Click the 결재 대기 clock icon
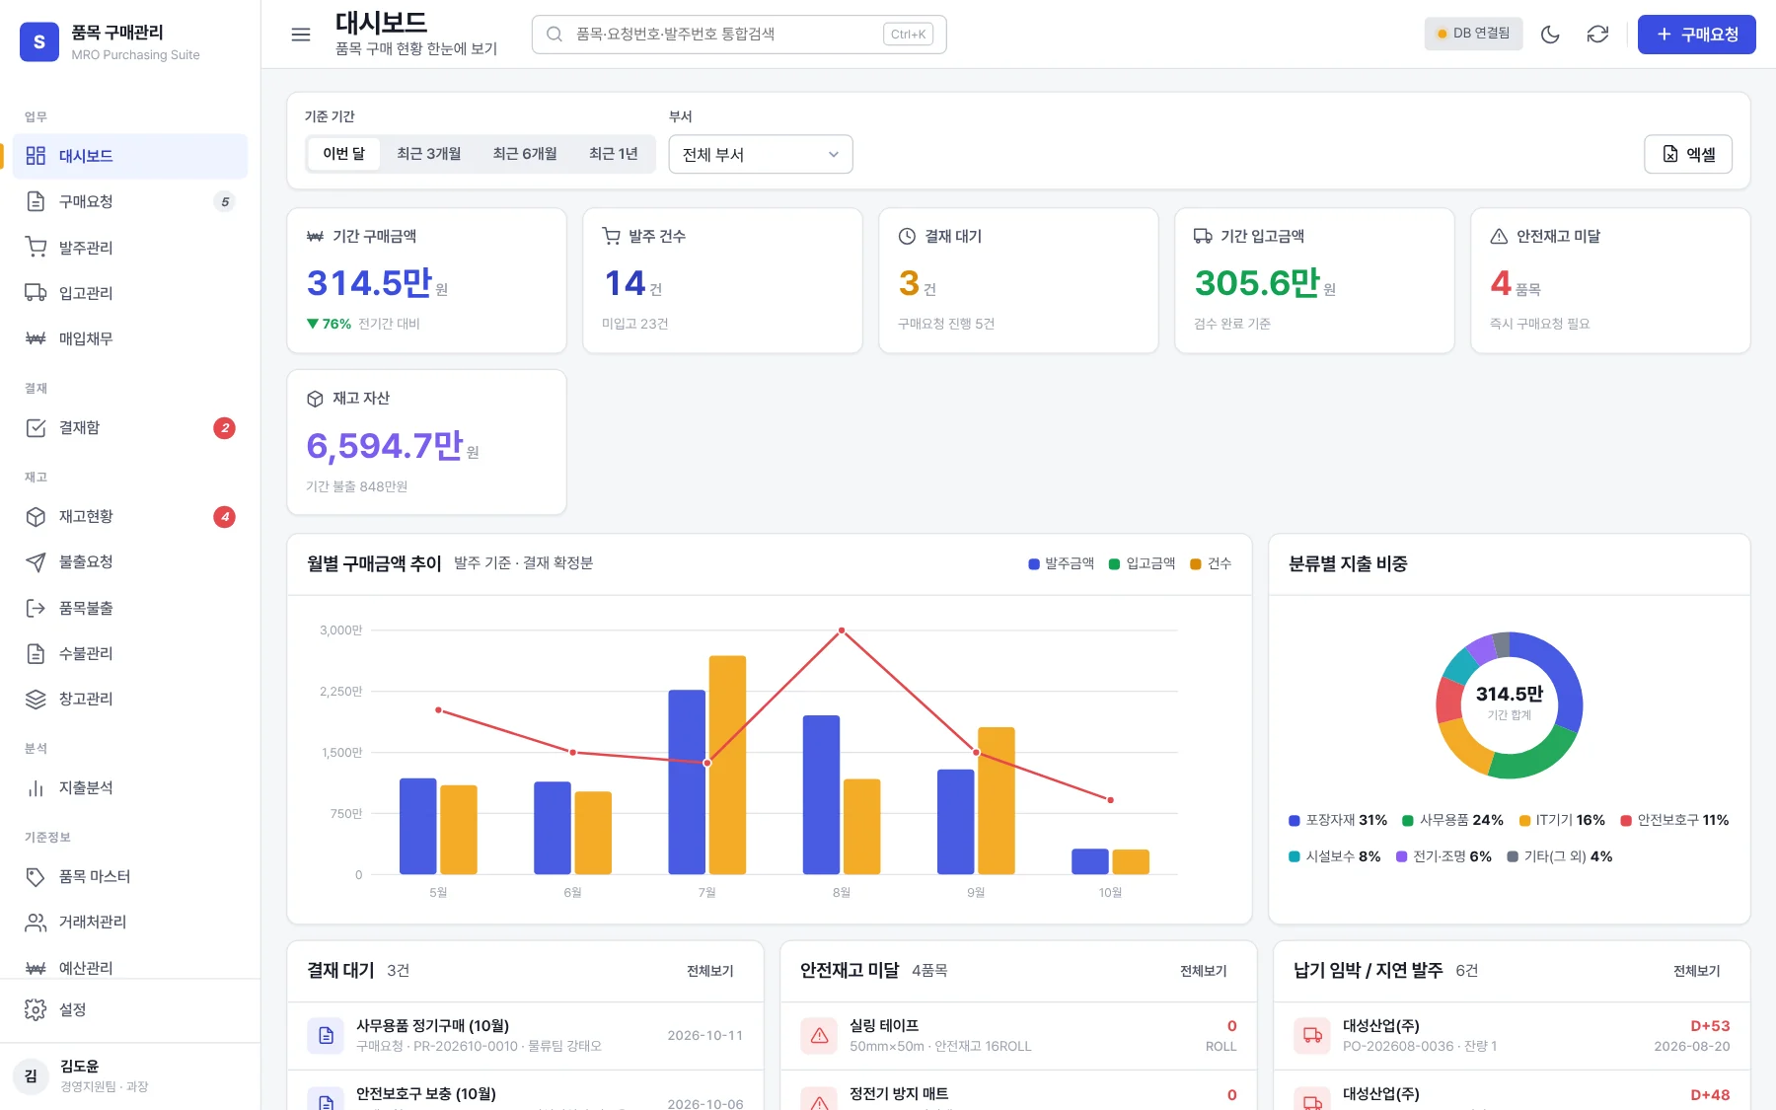This screenshot has width=1776, height=1110. click(x=907, y=236)
